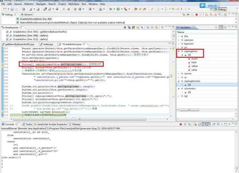Open the File menu
239x173 pixels.
point(3,4)
